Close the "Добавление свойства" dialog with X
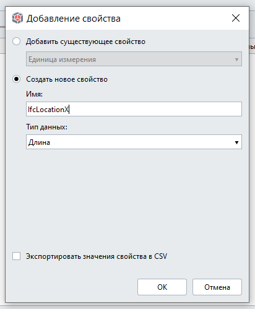This screenshot has width=255, height=309. (x=236, y=18)
